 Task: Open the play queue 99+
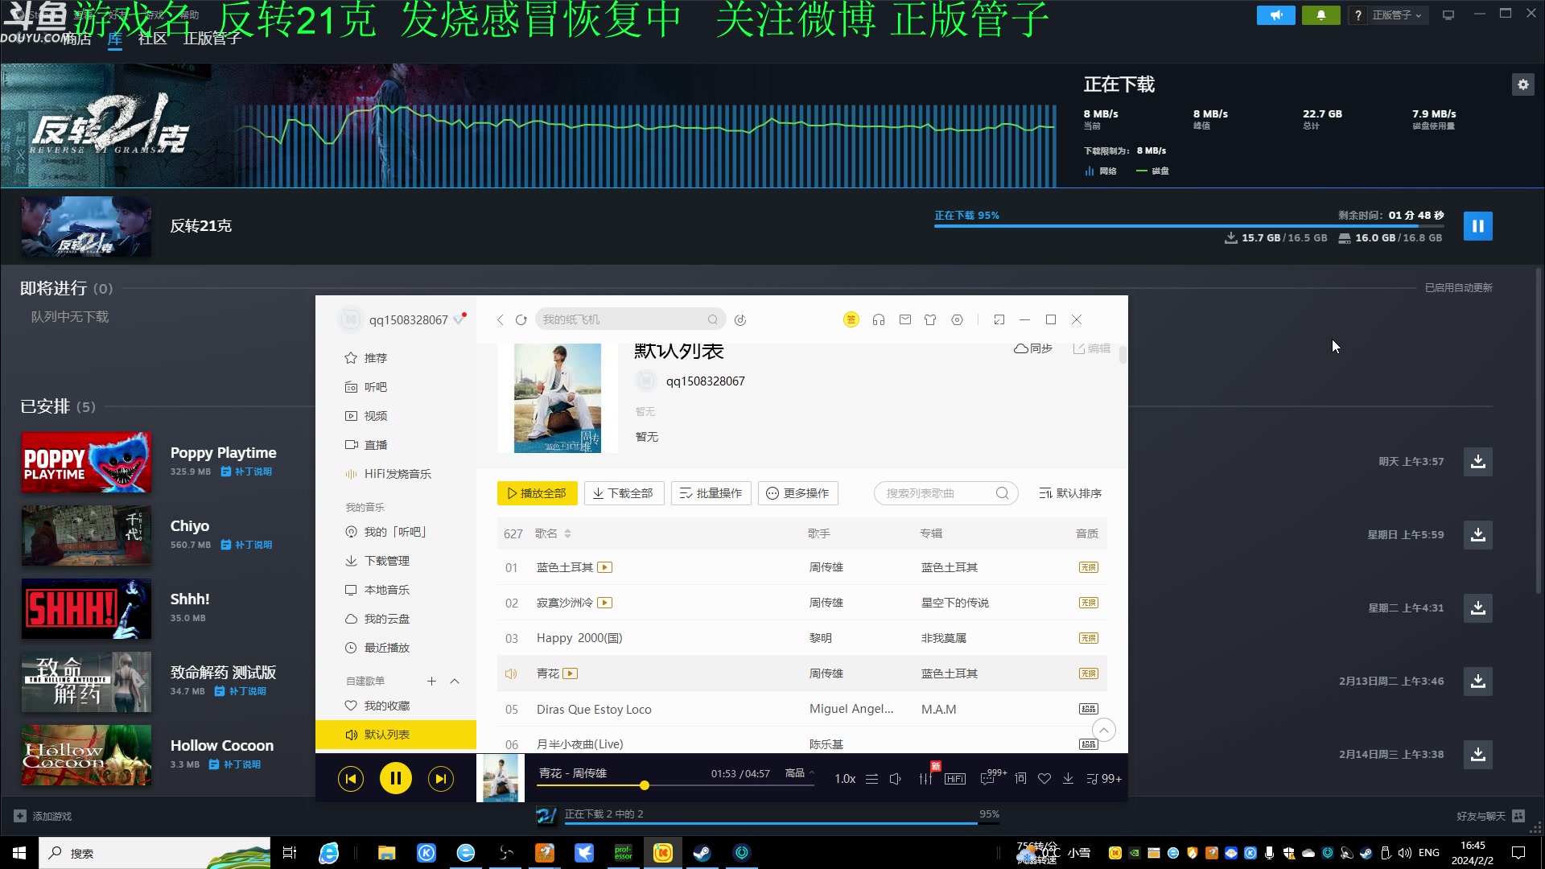tap(1104, 779)
